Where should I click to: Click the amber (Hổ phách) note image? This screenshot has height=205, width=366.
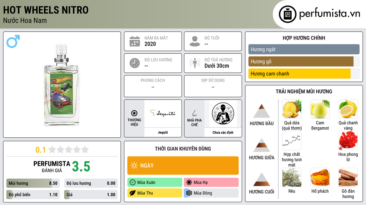tap(320, 178)
